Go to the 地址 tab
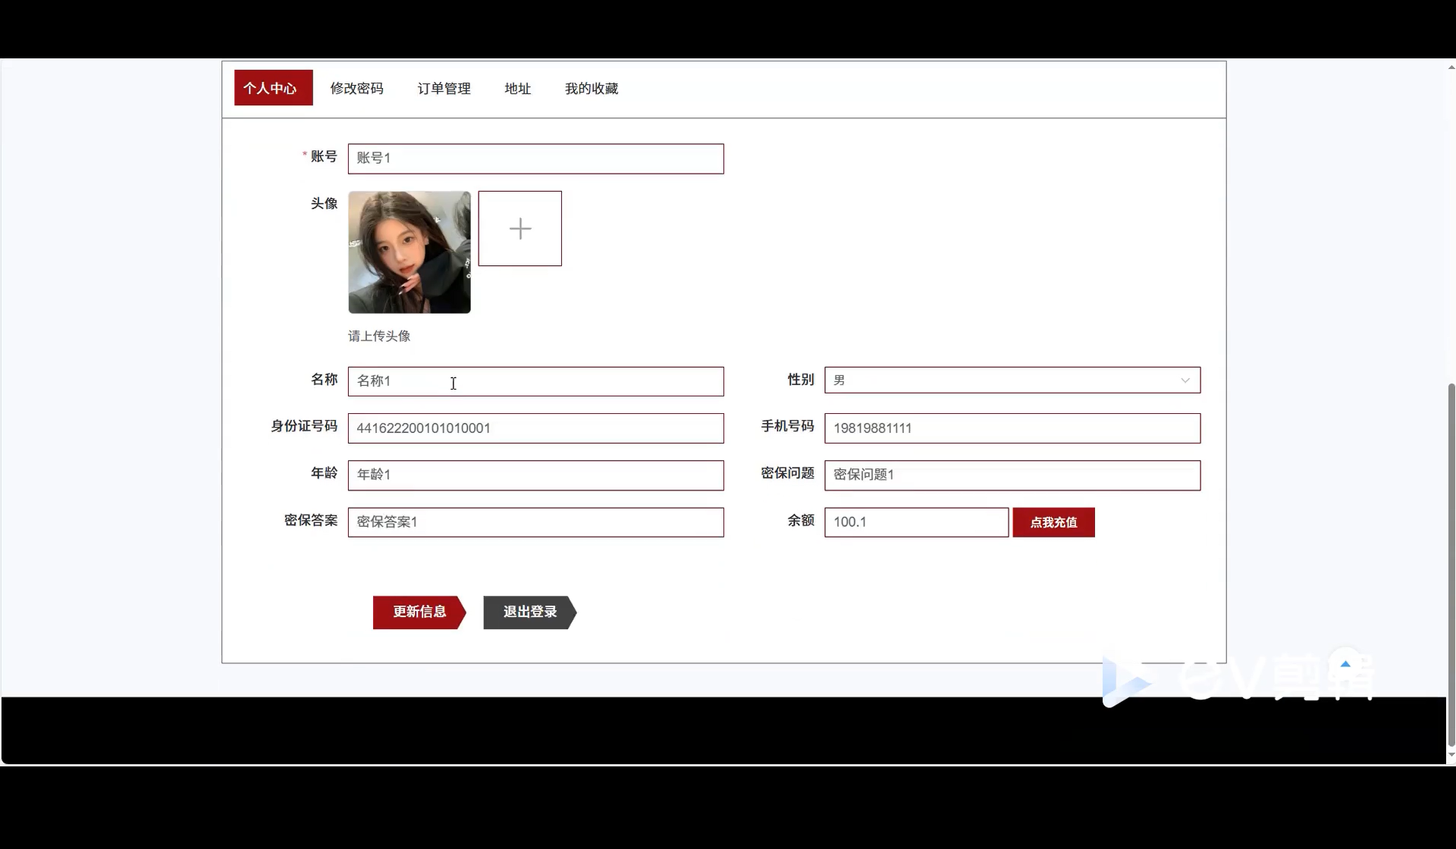1456x849 pixels. pyautogui.click(x=517, y=89)
